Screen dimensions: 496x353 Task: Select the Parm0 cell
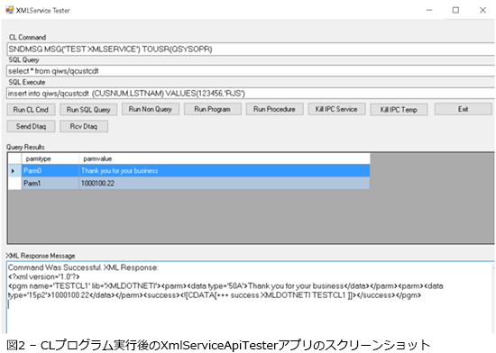click(x=50, y=171)
